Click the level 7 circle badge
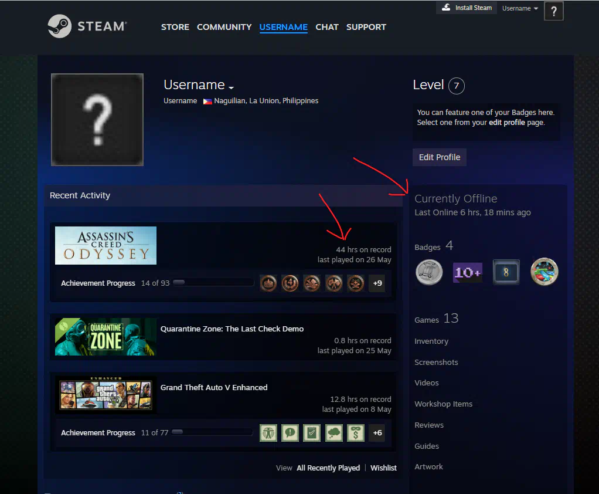The image size is (599, 494). pos(456,86)
